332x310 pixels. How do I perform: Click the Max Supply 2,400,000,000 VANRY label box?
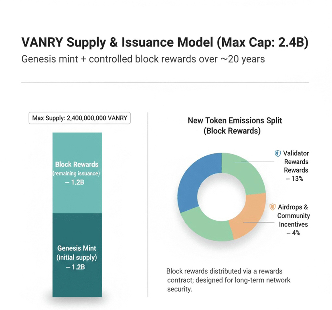[81, 119]
